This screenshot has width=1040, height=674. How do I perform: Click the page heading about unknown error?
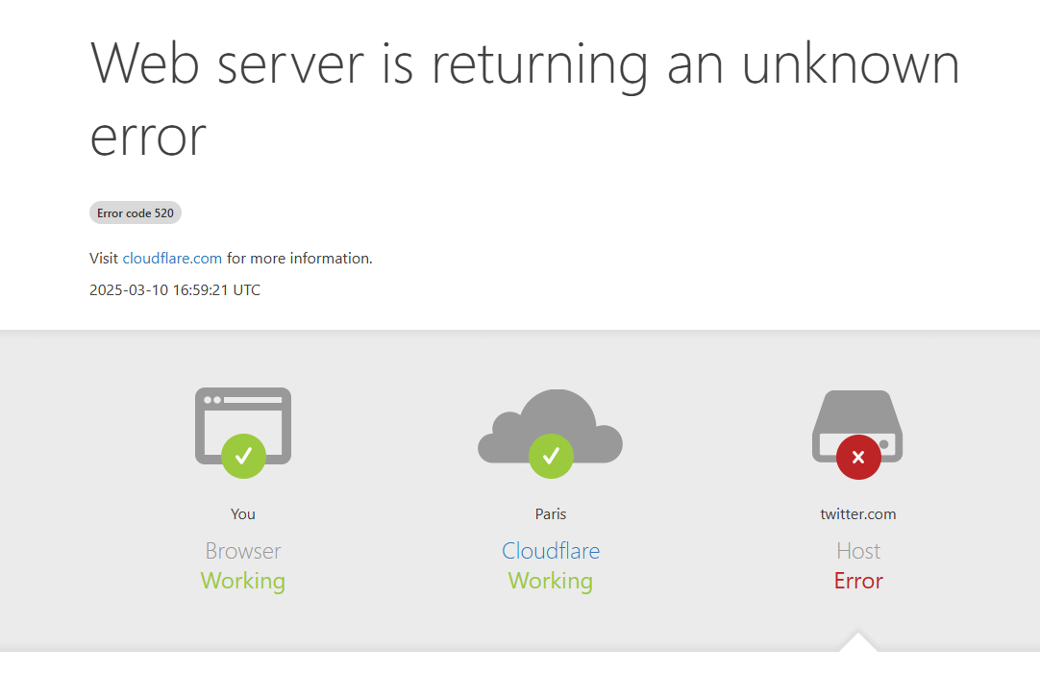(525, 98)
